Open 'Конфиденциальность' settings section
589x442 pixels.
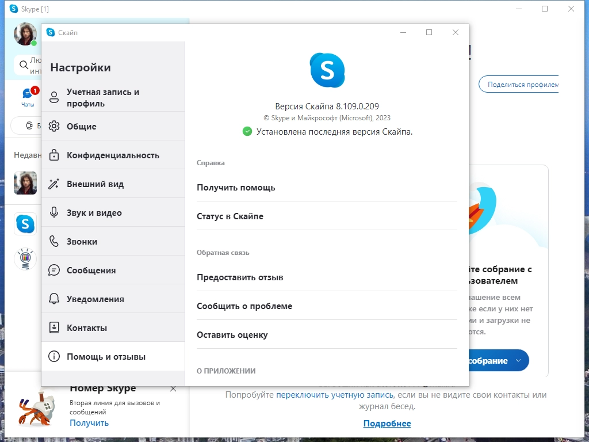click(113, 155)
